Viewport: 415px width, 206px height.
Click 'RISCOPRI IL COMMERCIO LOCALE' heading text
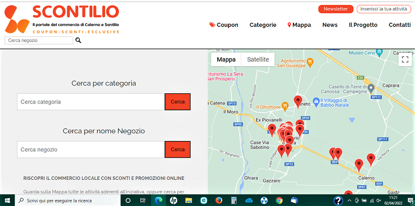coord(103,178)
